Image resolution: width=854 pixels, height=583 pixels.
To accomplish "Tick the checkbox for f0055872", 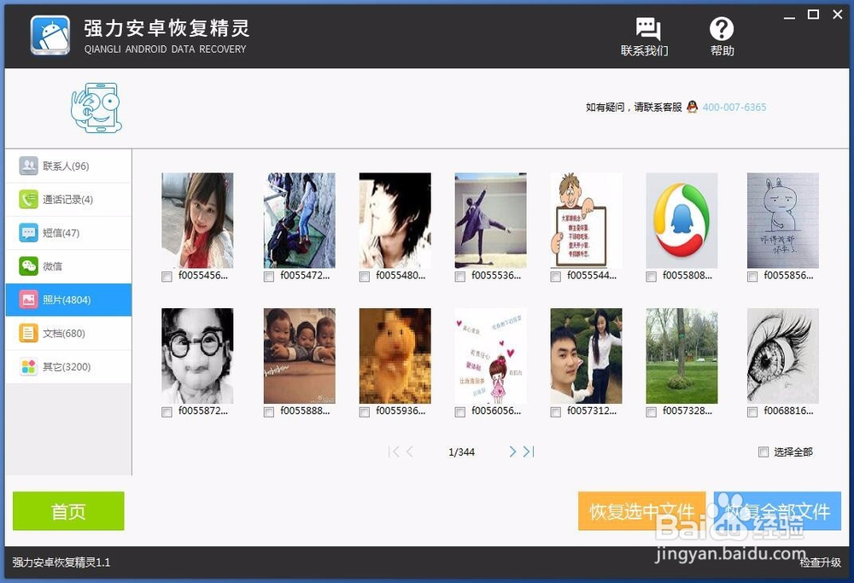I will pyautogui.click(x=167, y=412).
